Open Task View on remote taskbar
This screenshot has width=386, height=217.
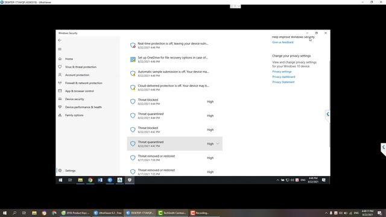coord(70,180)
